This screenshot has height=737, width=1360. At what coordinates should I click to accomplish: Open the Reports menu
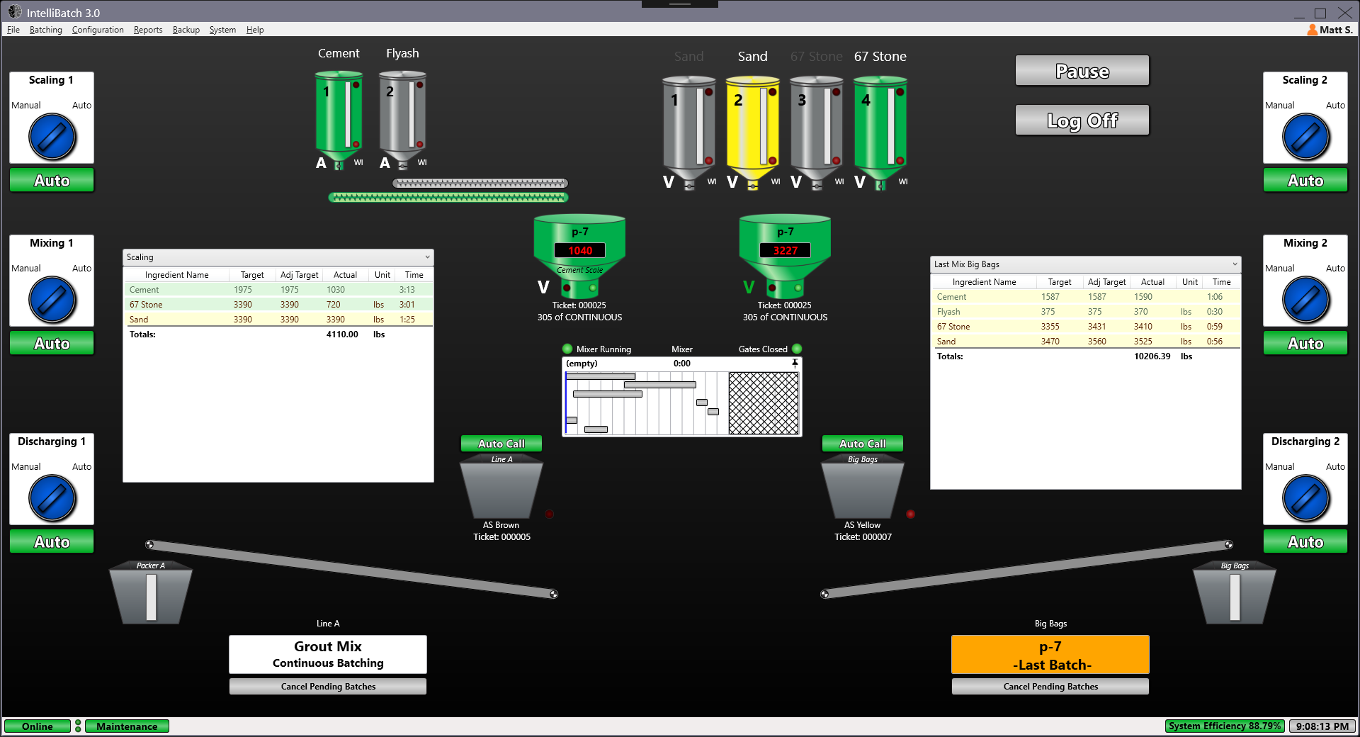[x=148, y=30]
